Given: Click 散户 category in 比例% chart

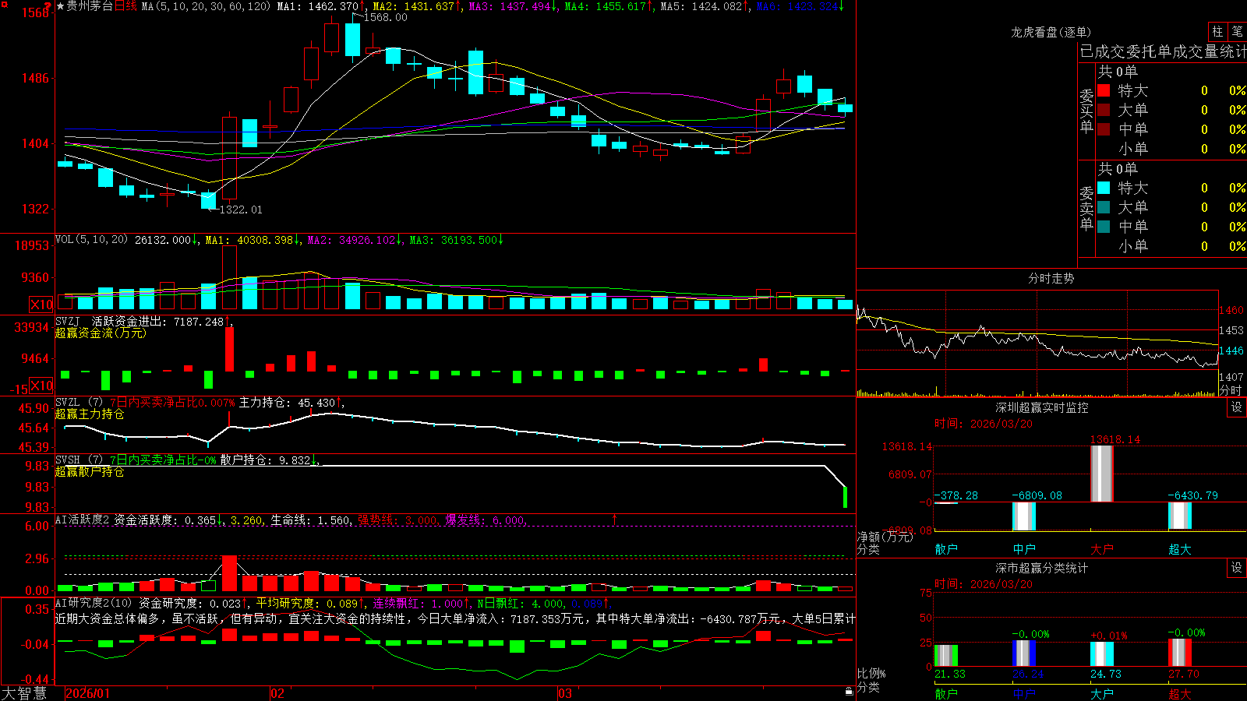Looking at the screenshot, I should 946,693.
